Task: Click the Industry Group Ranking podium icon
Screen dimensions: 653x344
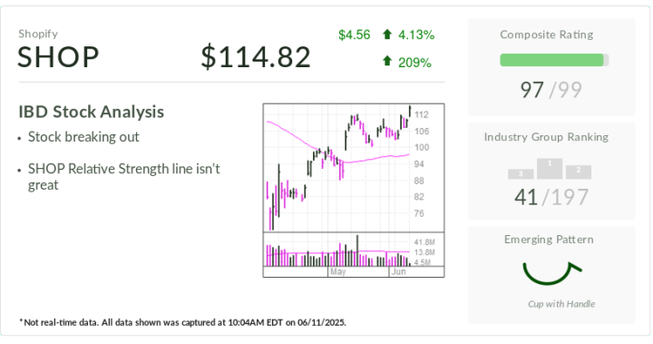Action: tap(550, 169)
